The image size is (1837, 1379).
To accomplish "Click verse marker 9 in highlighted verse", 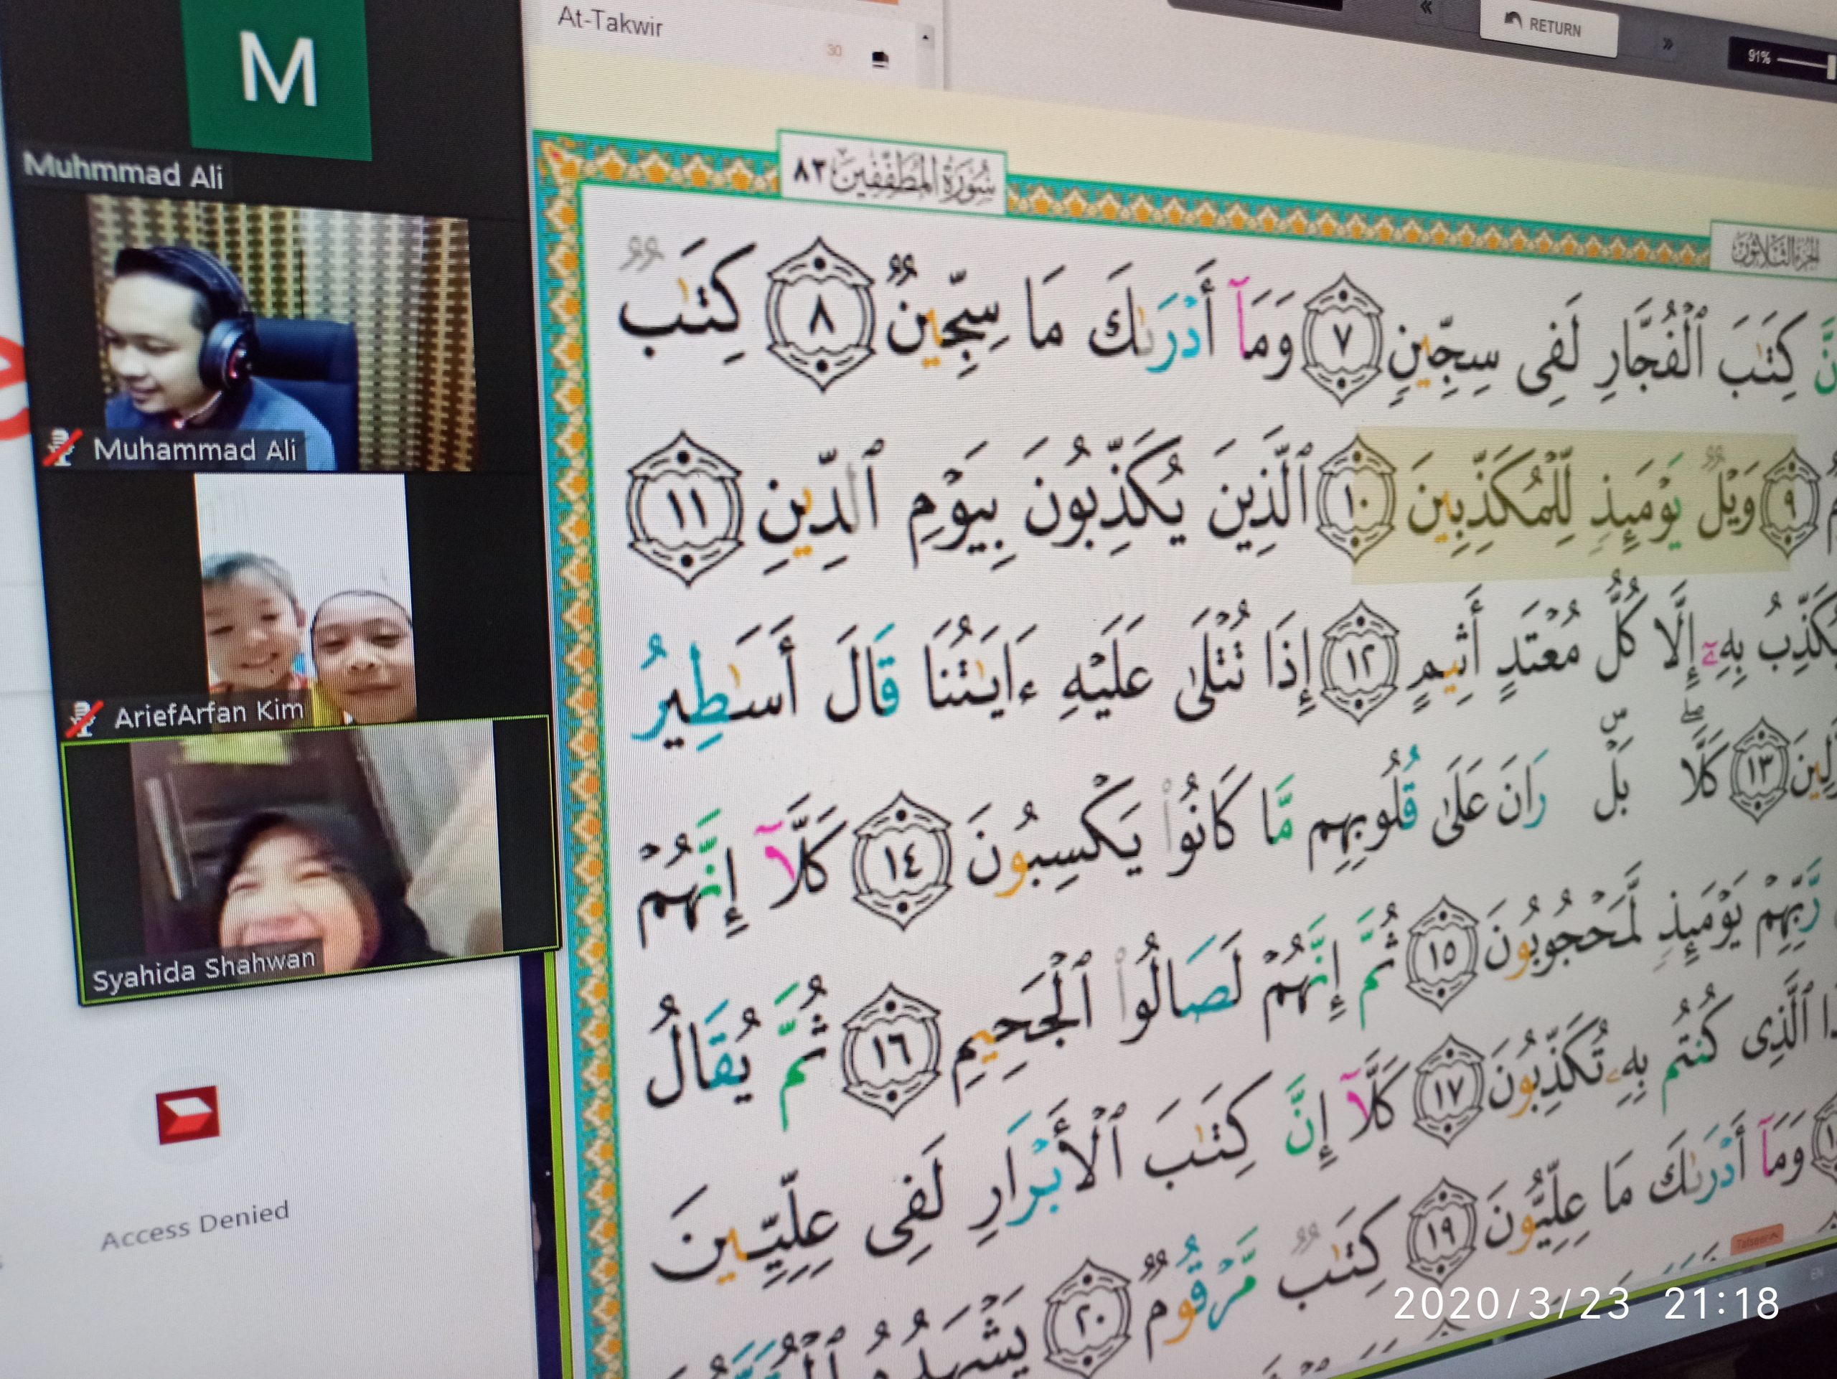I will [1790, 504].
